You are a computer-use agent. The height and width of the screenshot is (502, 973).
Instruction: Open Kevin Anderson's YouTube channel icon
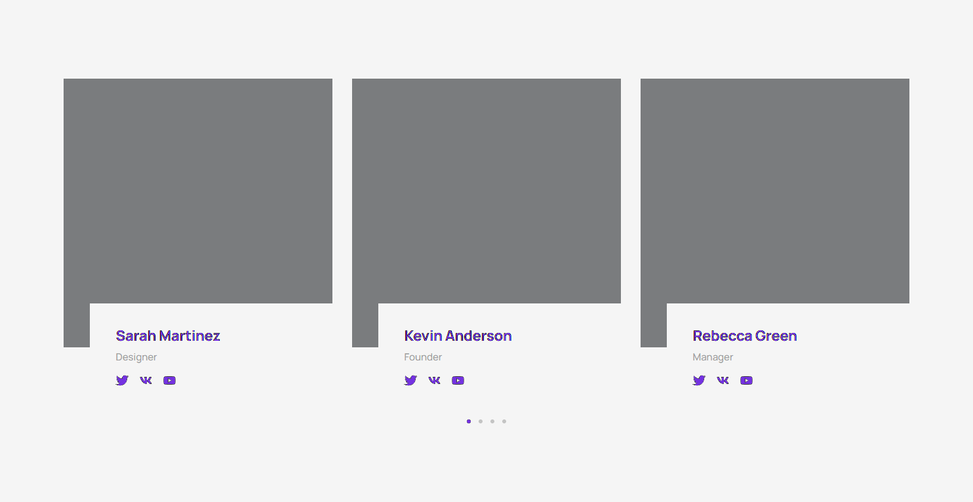tap(458, 380)
